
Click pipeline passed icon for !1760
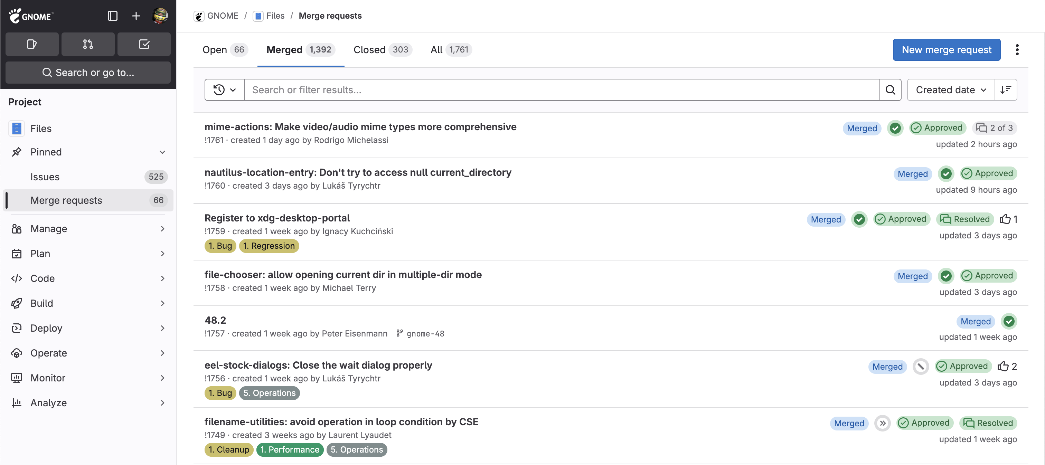pos(946,173)
